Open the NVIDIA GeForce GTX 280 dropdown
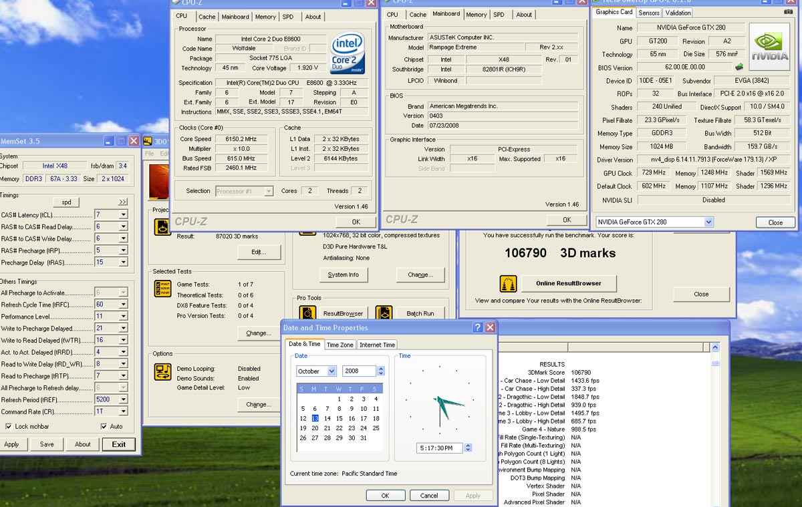The width and height of the screenshot is (802, 507). coord(708,222)
